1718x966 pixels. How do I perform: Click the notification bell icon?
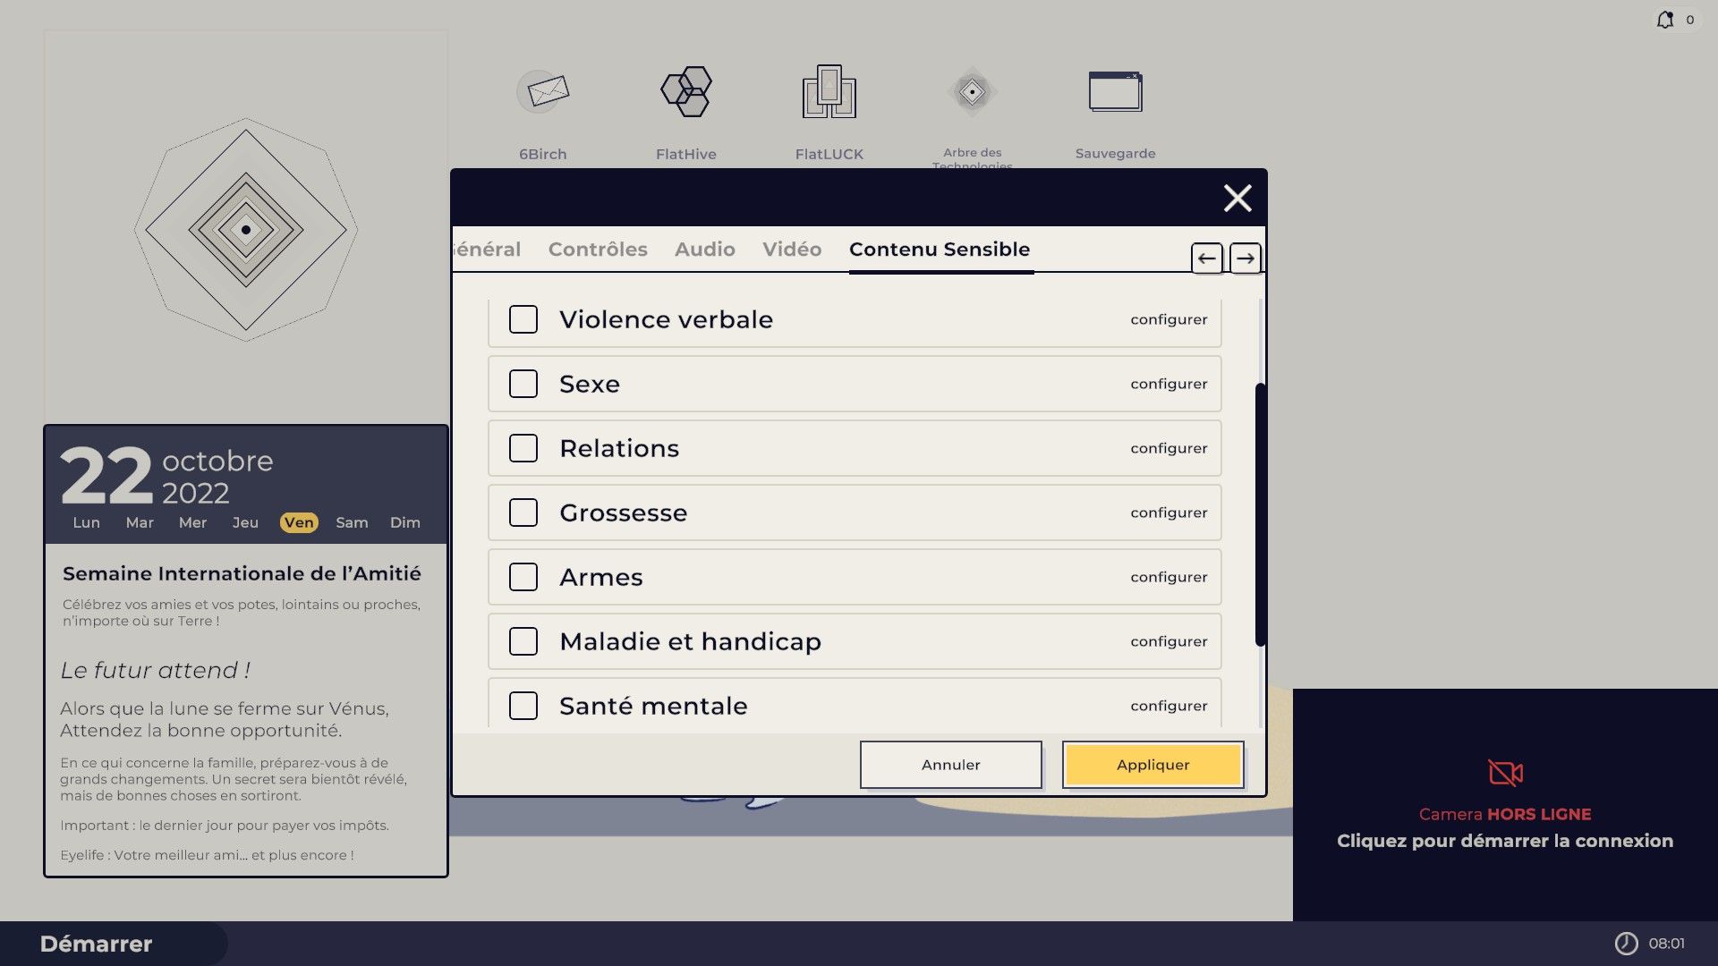coord(1665,20)
